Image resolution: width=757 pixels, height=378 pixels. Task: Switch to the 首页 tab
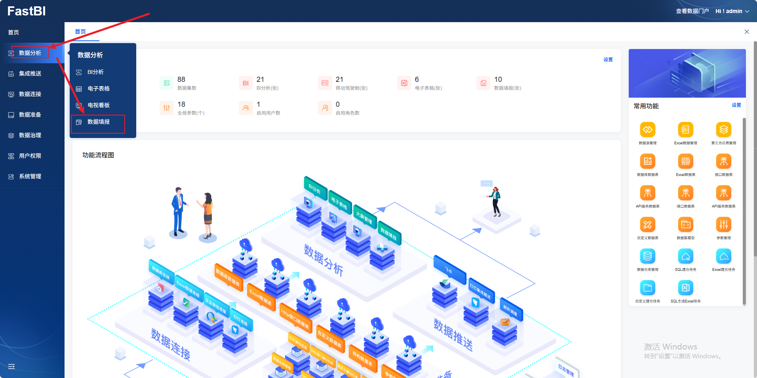pyautogui.click(x=80, y=32)
